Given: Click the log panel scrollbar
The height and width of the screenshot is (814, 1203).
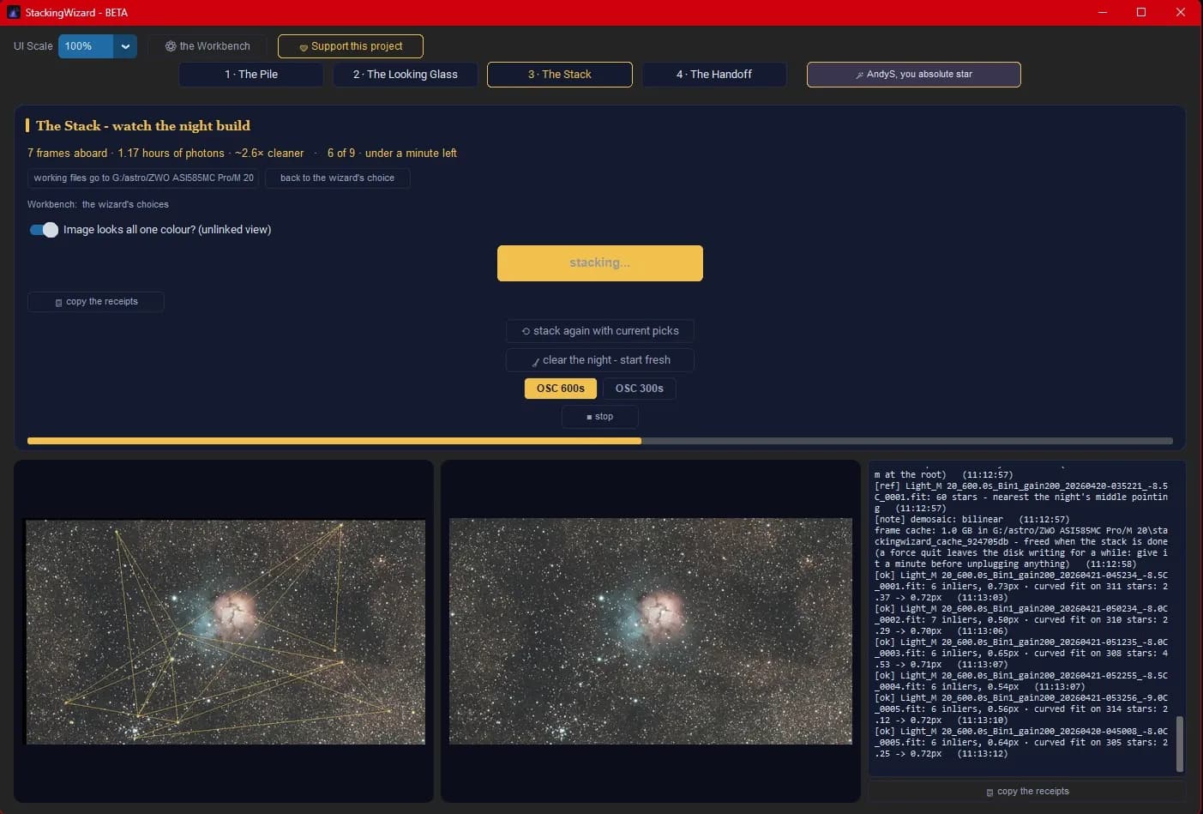Looking at the screenshot, I should click(x=1180, y=744).
